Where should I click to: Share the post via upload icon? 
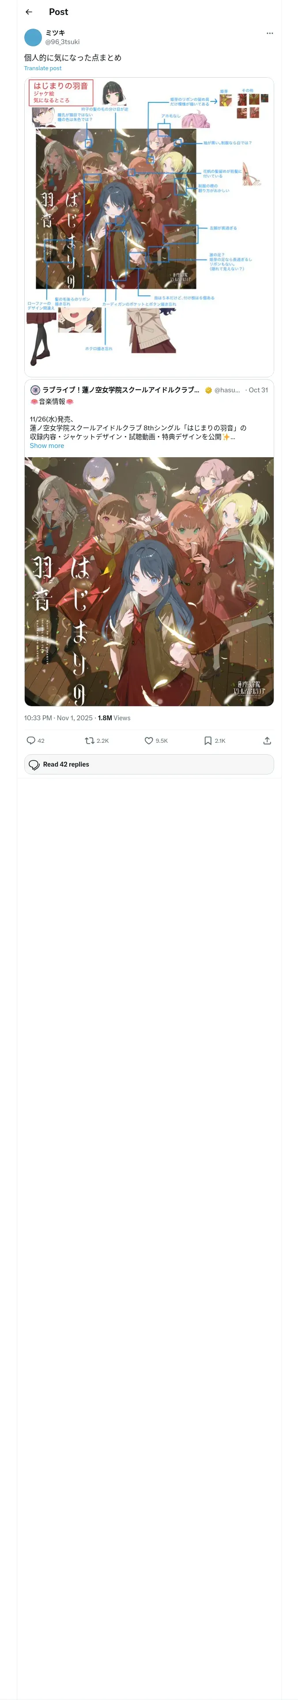(267, 741)
